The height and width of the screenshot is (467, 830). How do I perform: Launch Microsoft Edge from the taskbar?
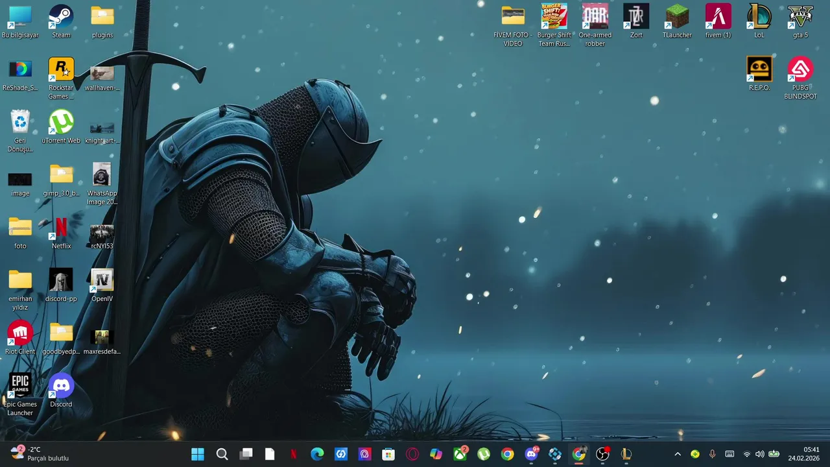click(x=317, y=454)
